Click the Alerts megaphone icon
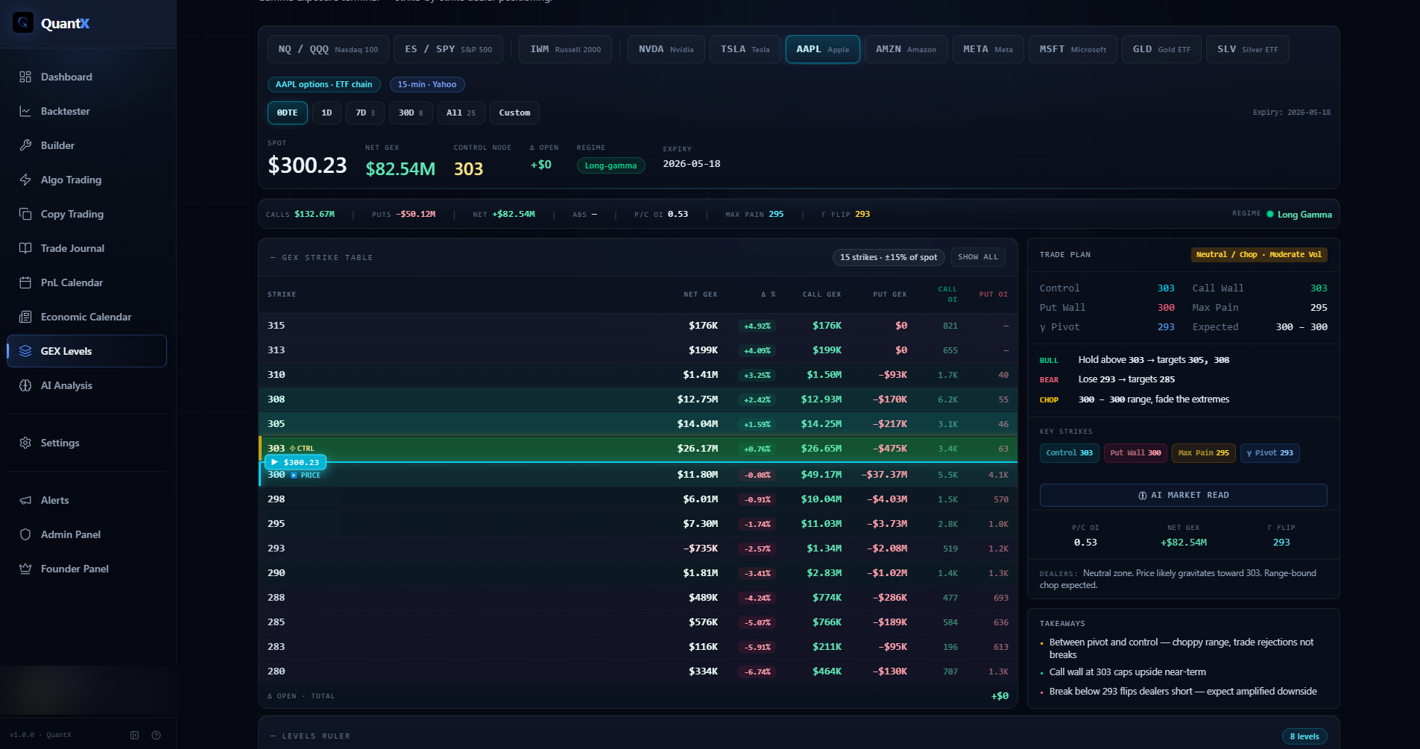The height and width of the screenshot is (749, 1420). [25, 500]
